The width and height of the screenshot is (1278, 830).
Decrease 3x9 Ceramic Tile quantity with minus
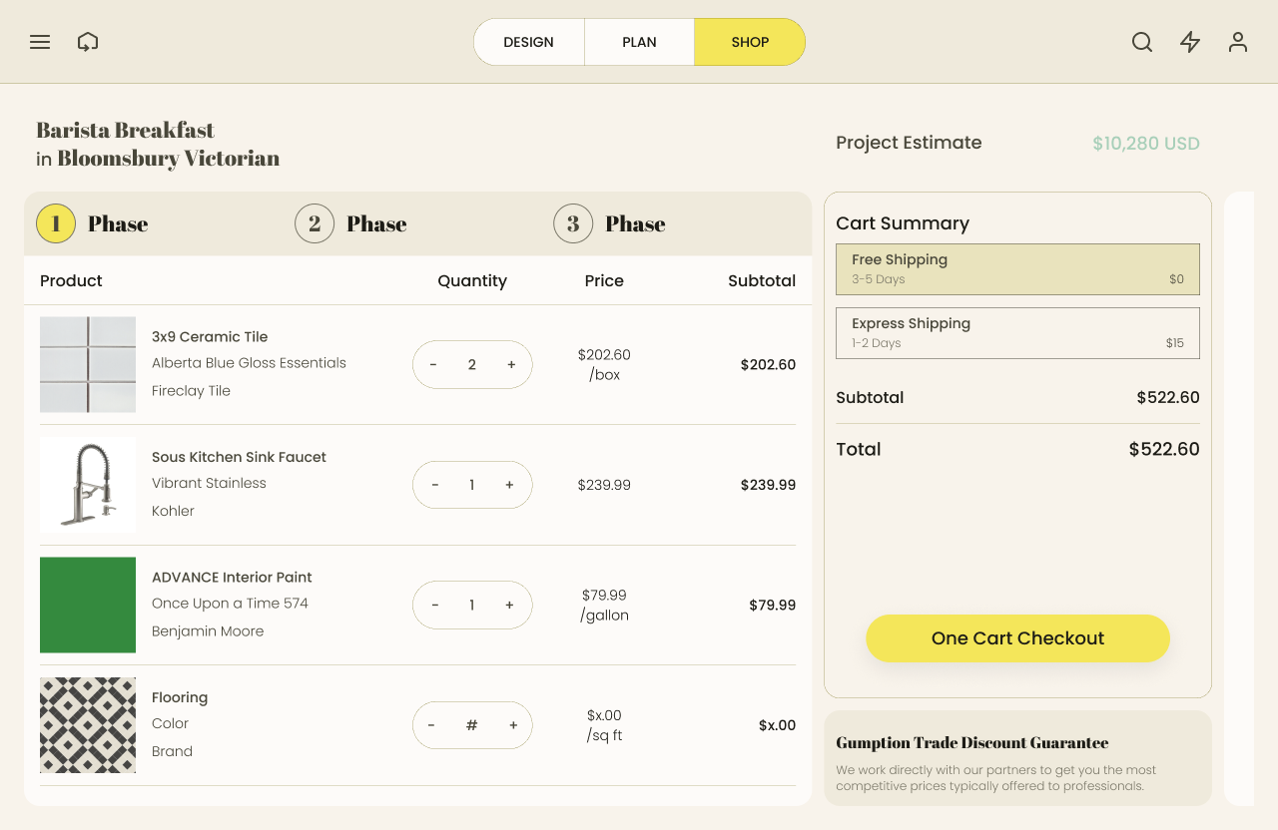433,365
